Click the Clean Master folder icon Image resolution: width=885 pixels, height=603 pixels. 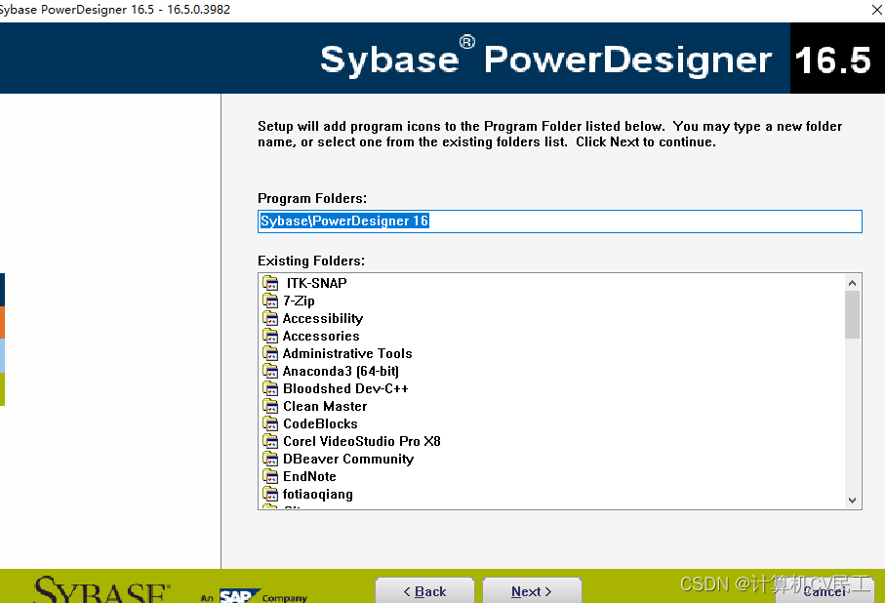point(270,405)
